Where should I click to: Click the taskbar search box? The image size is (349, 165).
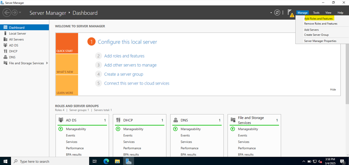pos(50,161)
